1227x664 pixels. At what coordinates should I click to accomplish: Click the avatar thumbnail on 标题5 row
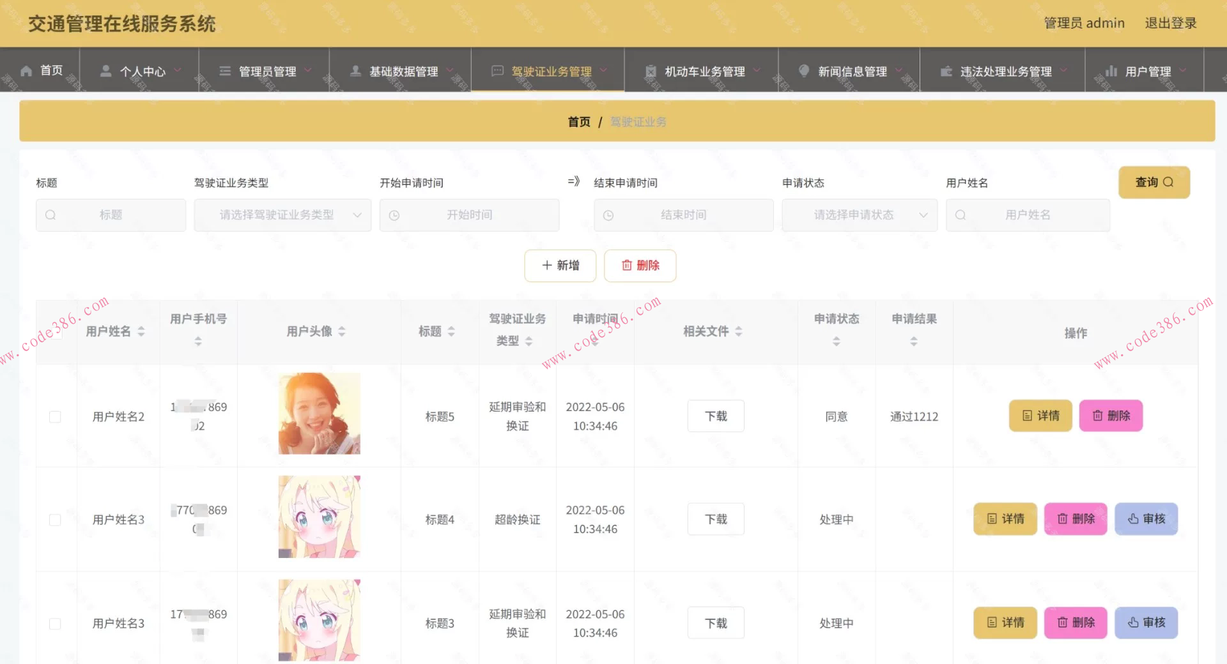[319, 413]
